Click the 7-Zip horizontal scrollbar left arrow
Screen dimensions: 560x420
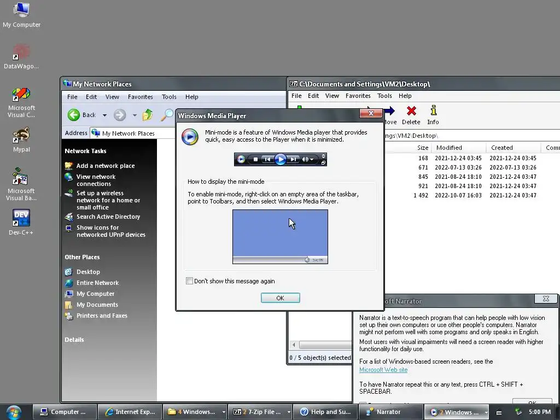pyautogui.click(x=294, y=345)
